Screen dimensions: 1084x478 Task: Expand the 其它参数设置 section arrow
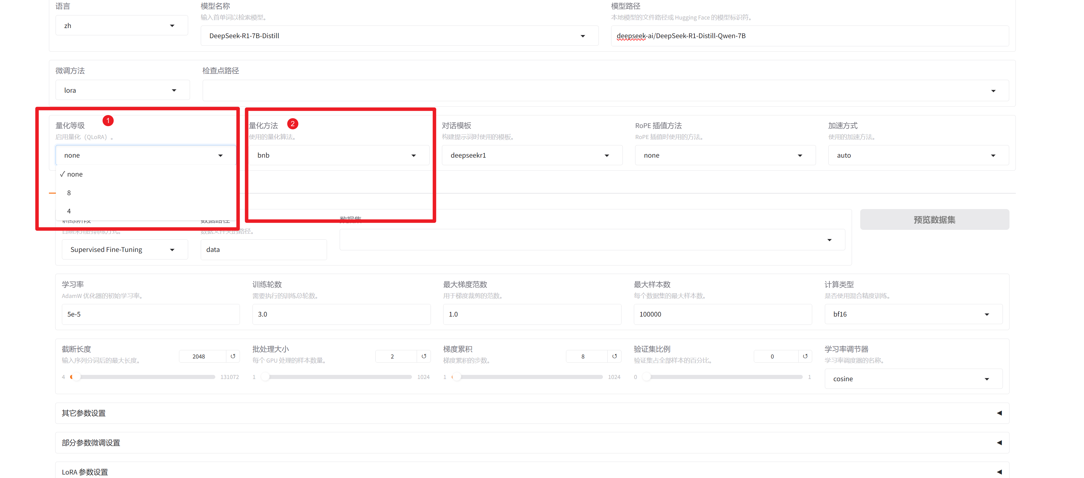999,413
